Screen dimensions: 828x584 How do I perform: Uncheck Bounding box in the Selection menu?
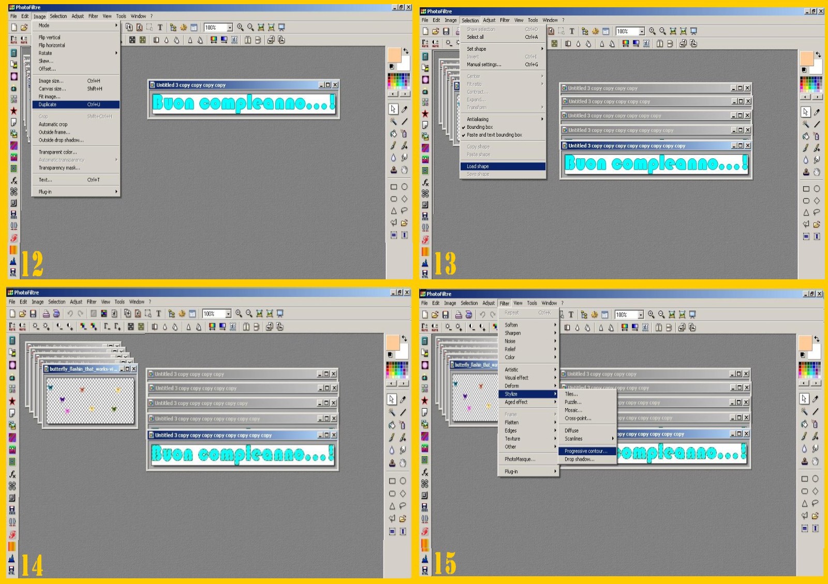click(480, 127)
